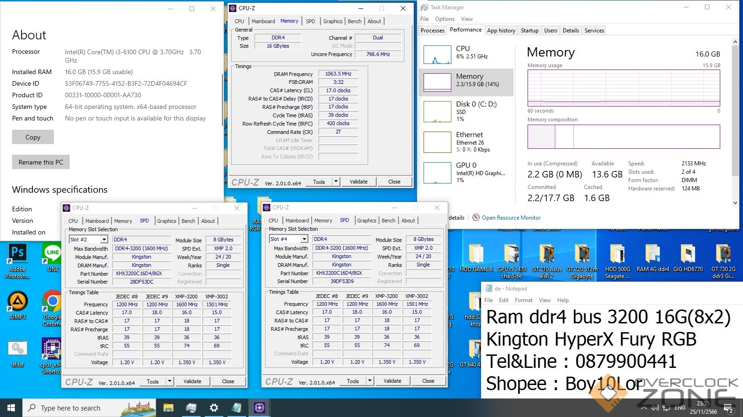This screenshot has width=743, height=417.
Task: Open the Slot #4 selection dropdown
Action: click(304, 239)
